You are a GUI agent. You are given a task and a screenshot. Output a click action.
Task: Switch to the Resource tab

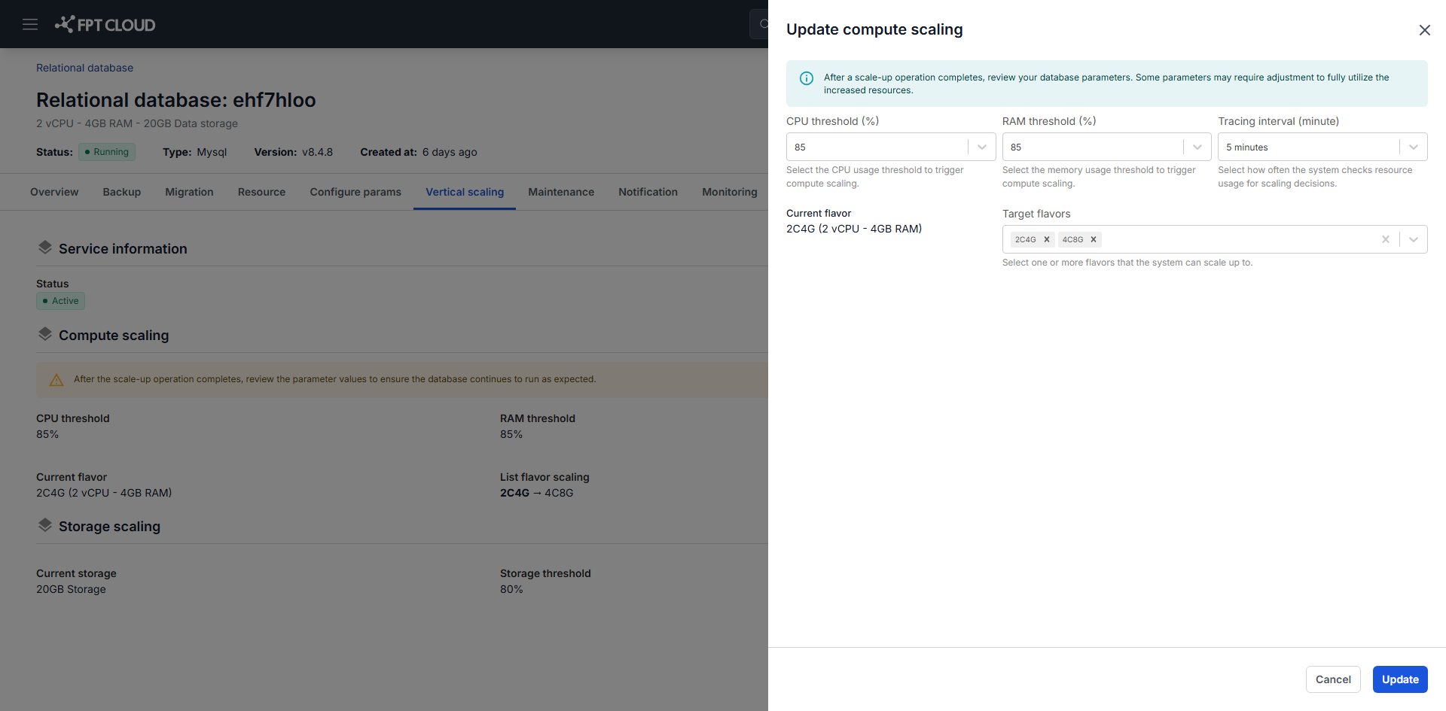pyautogui.click(x=261, y=192)
